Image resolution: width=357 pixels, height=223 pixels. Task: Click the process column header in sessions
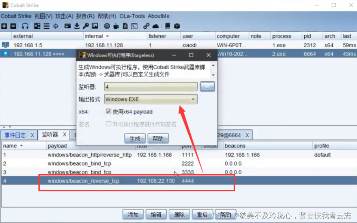click(x=286, y=36)
